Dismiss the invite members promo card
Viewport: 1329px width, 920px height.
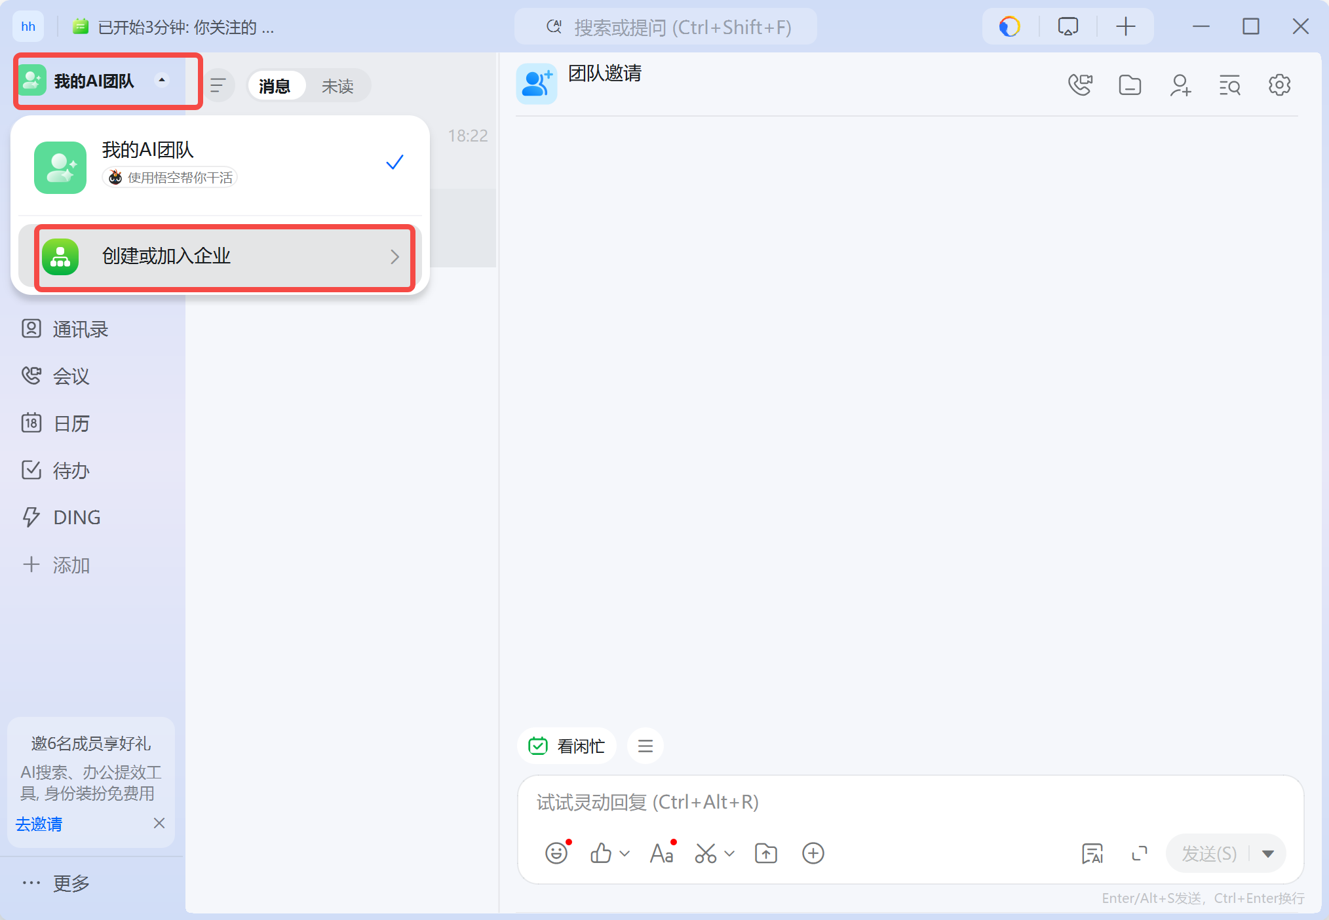(159, 823)
